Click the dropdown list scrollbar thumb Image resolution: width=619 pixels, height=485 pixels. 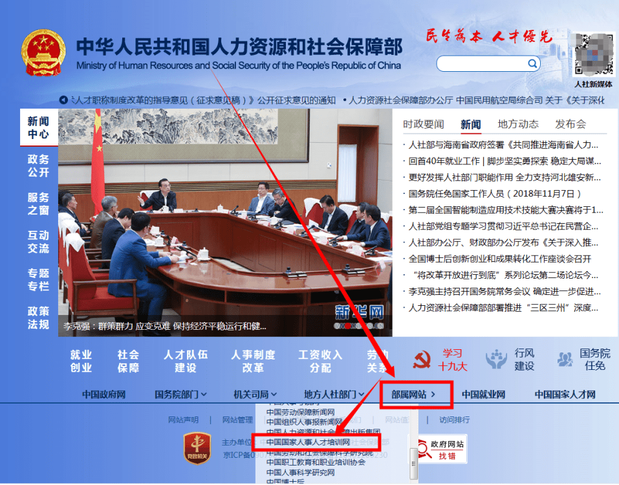413,462
